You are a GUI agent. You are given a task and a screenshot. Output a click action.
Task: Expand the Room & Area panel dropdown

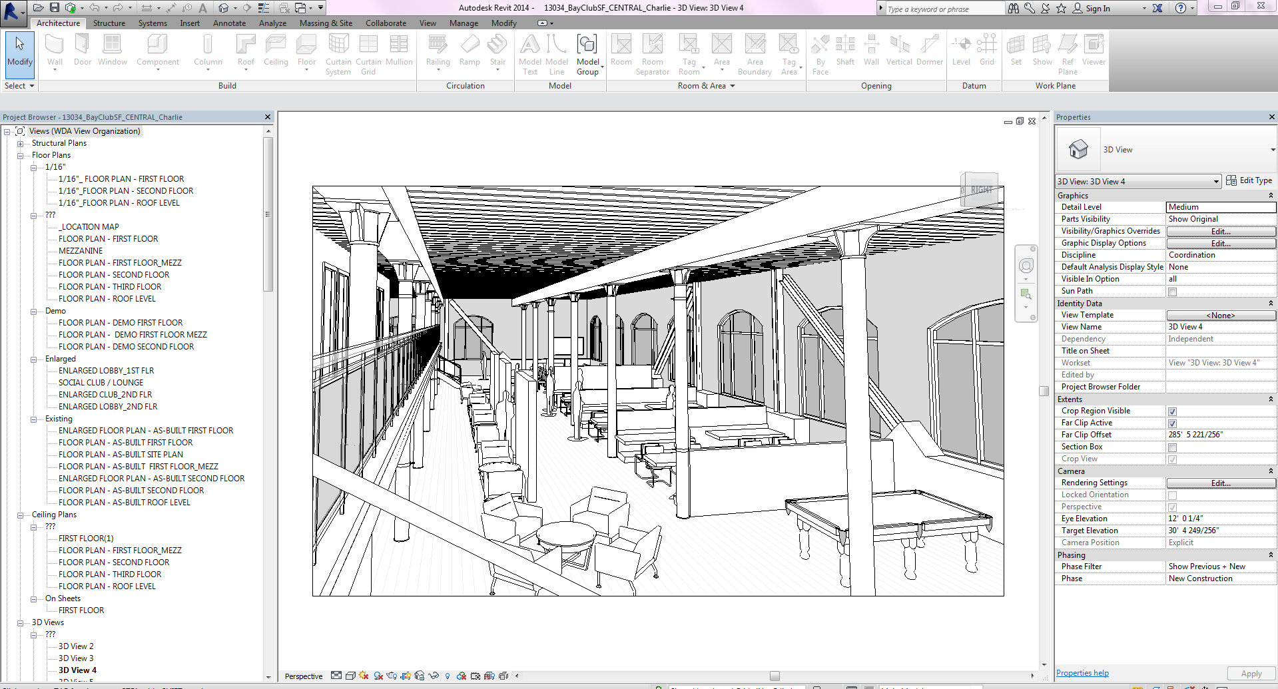(x=732, y=86)
